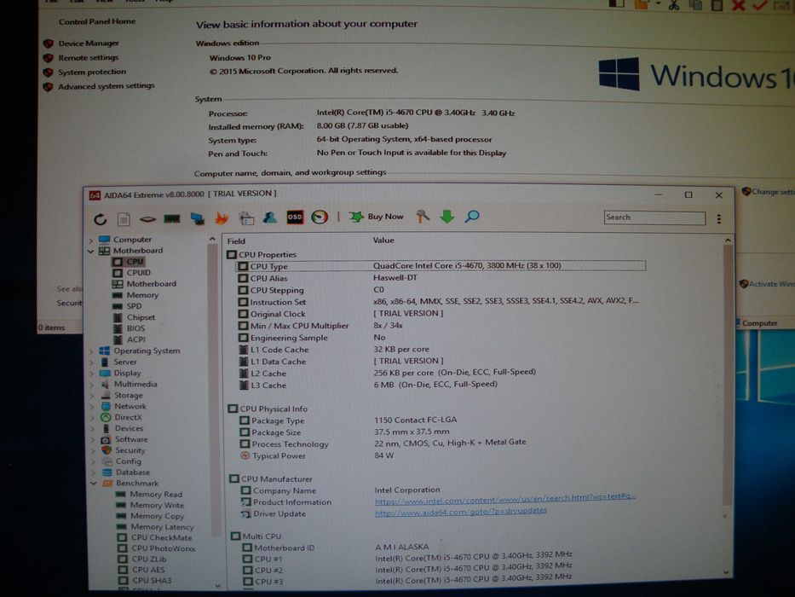Open the aida64.com Driver Update link

click(x=461, y=511)
